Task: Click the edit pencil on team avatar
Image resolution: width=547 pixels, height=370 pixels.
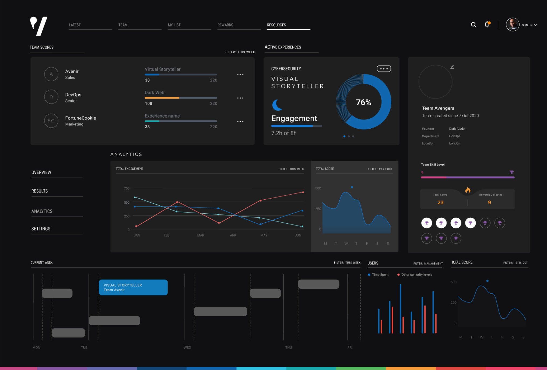Action: (452, 67)
